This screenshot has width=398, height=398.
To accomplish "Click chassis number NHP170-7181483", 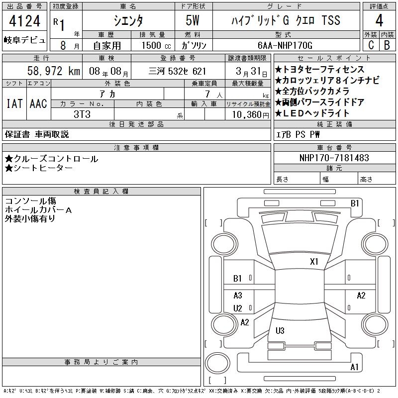I will [334, 158].
